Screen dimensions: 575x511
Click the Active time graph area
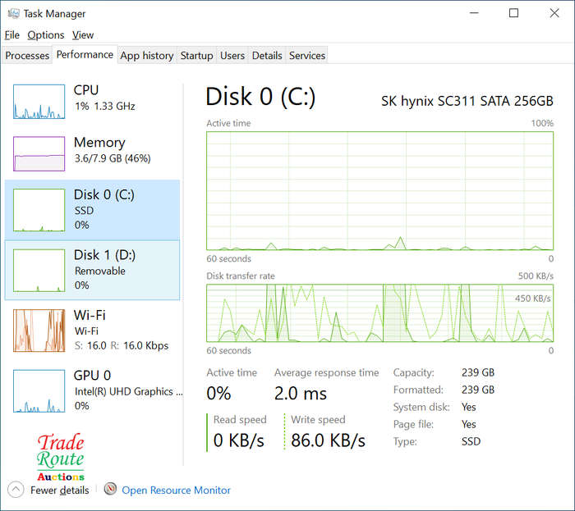click(379, 191)
